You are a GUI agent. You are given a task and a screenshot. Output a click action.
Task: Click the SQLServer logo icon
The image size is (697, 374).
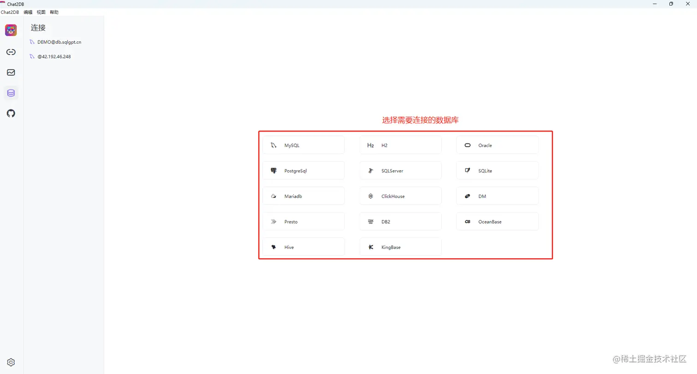(371, 171)
